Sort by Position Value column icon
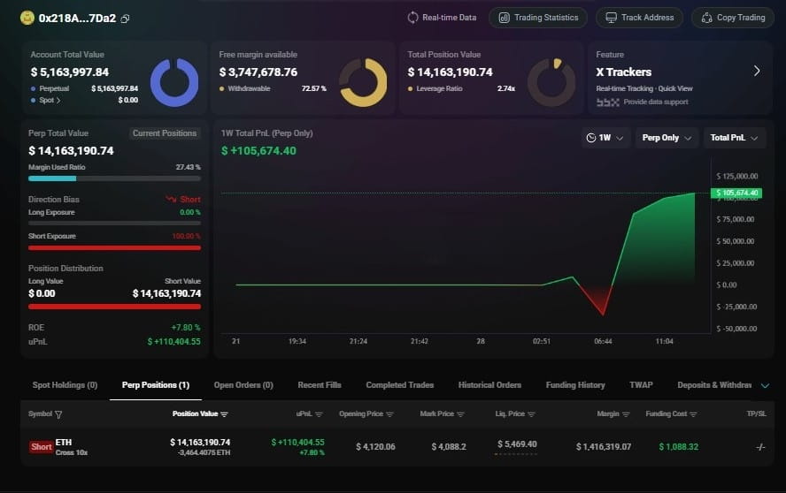 tap(224, 414)
